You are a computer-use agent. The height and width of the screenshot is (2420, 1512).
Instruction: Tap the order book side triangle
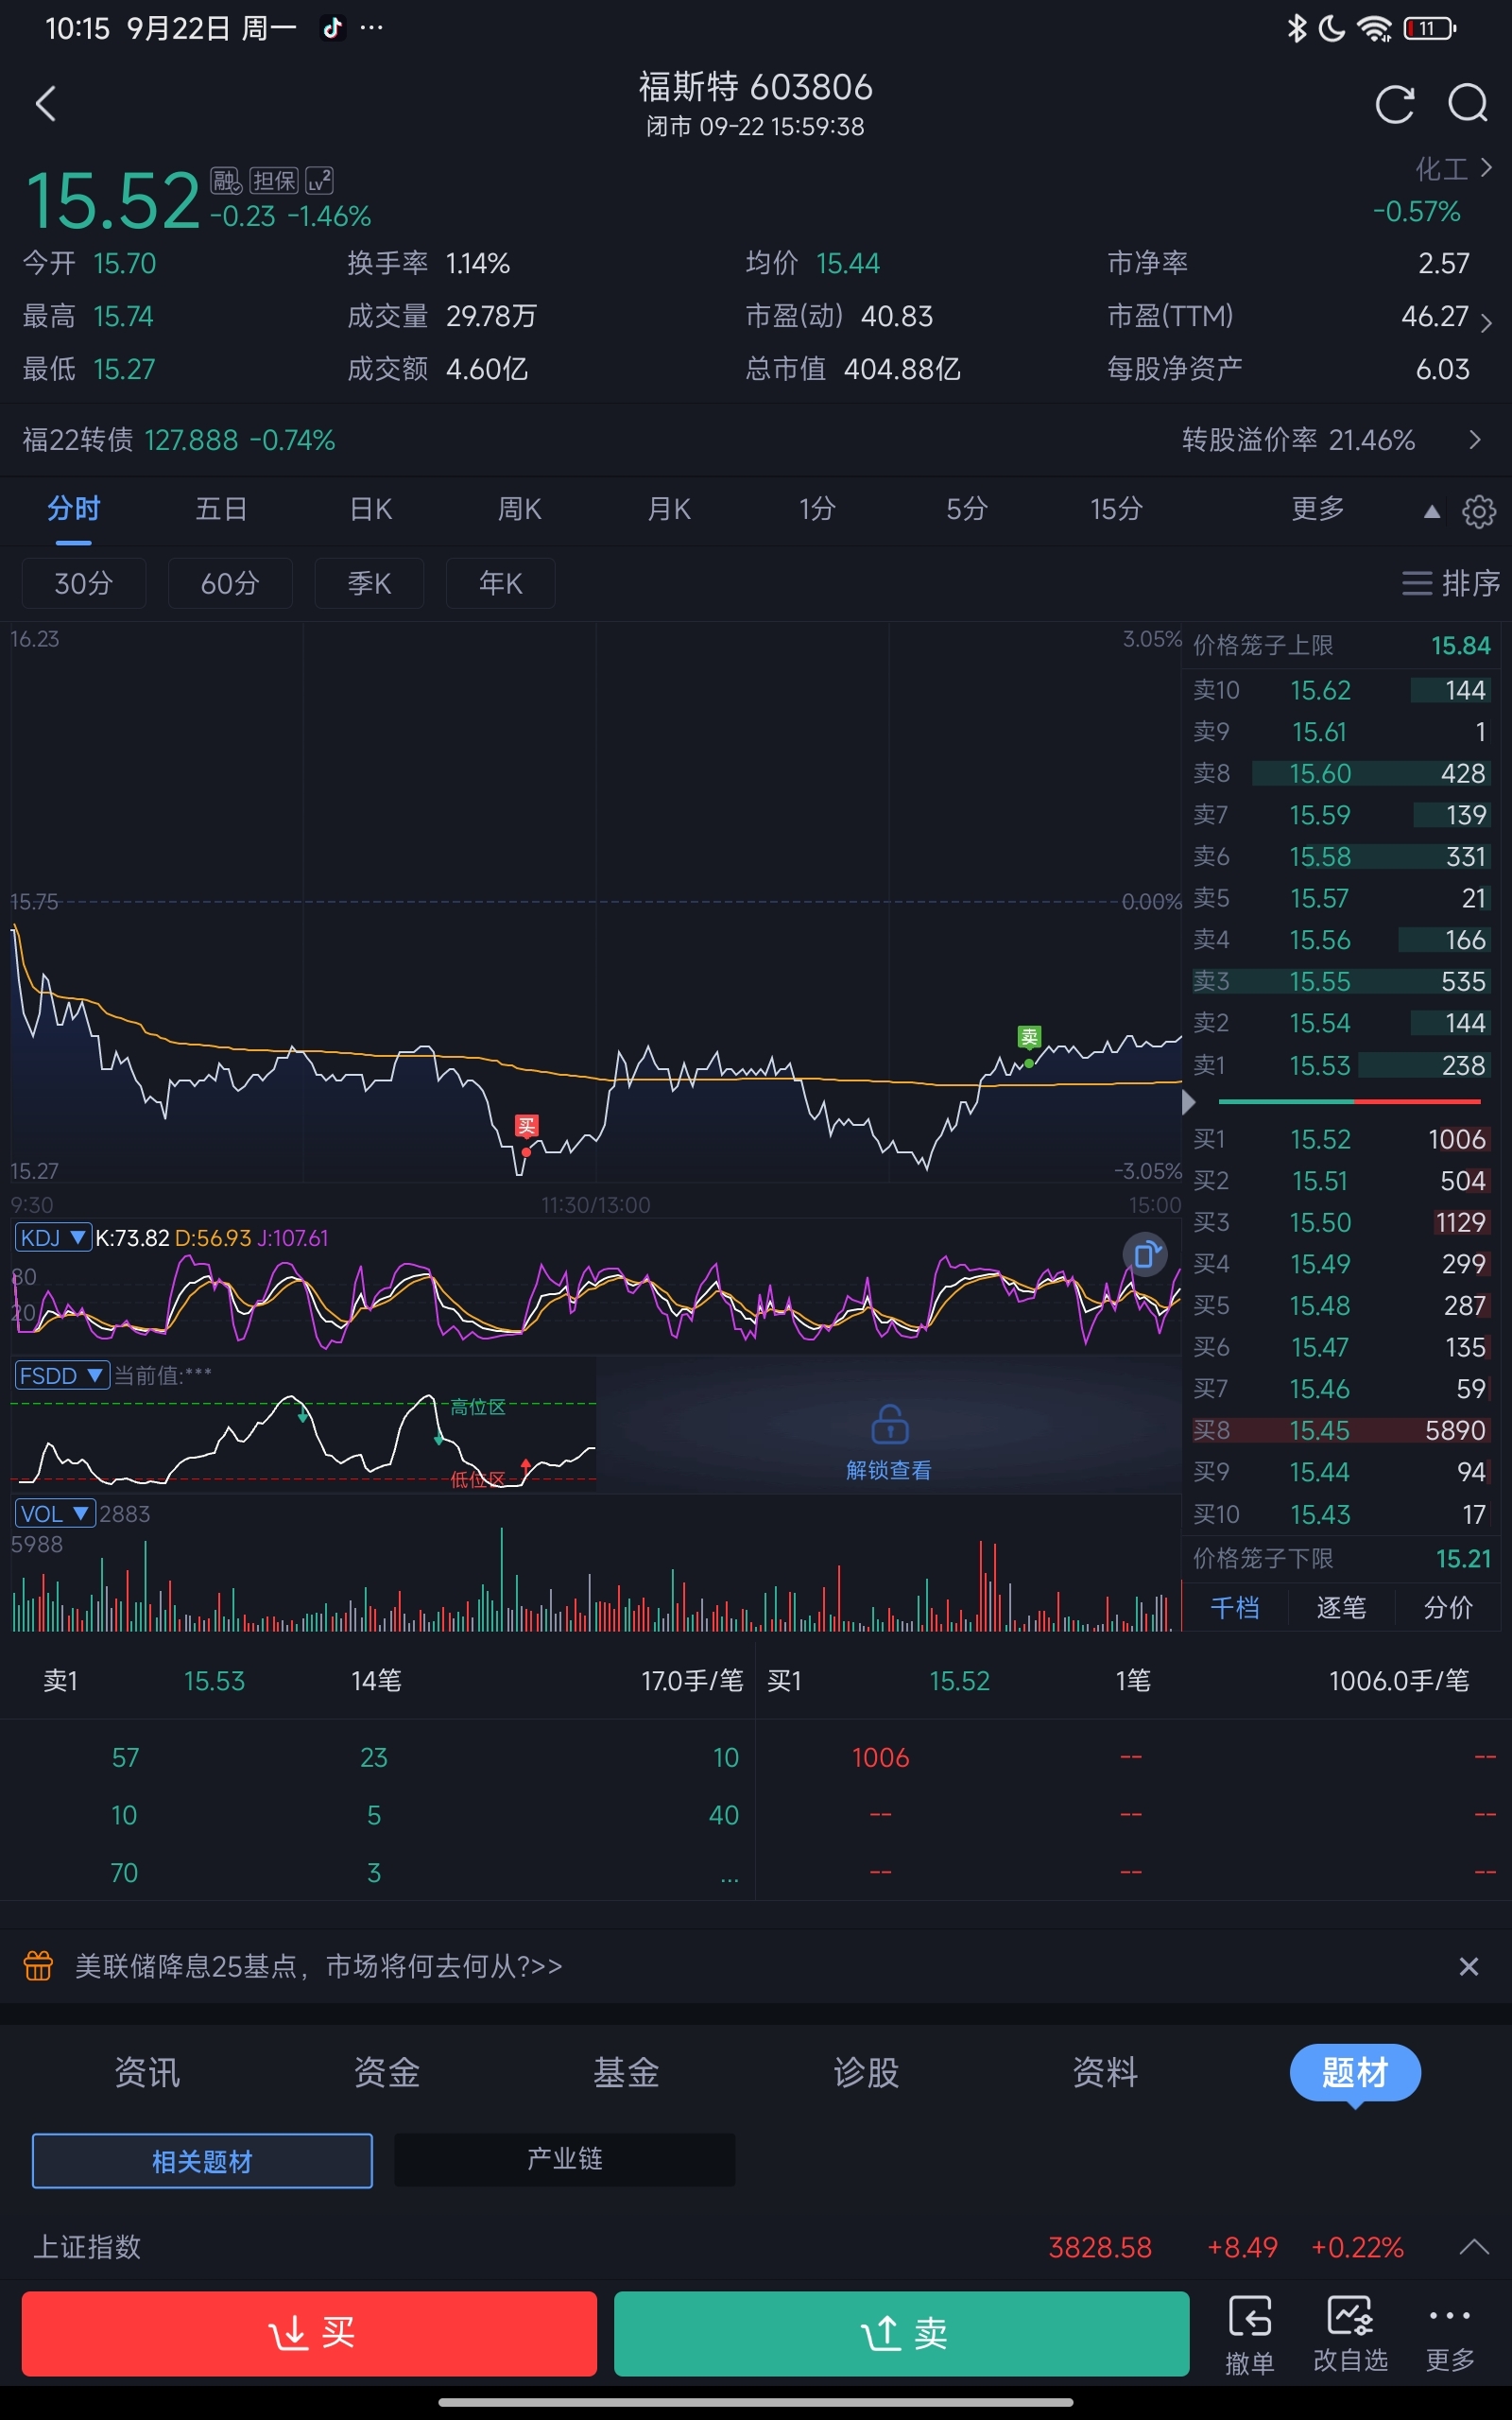pos(1188,1102)
